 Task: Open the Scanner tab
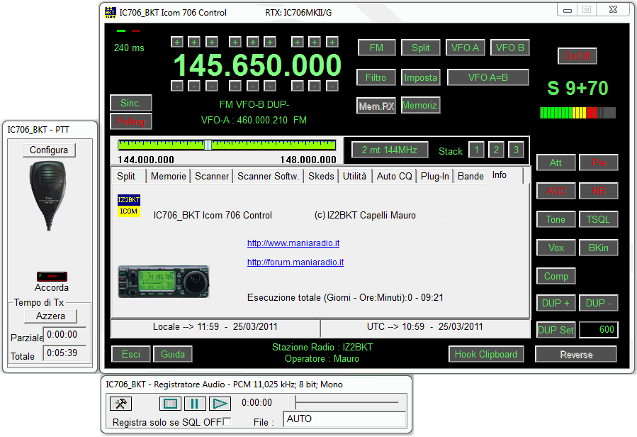212,176
